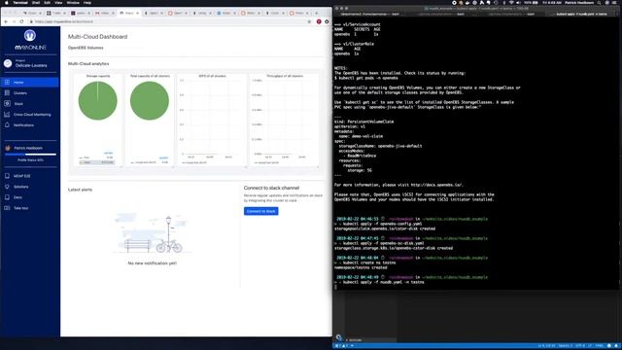Click the 'No new notification yet!' text
Viewport: 622px width, 350px height.
[x=153, y=263]
